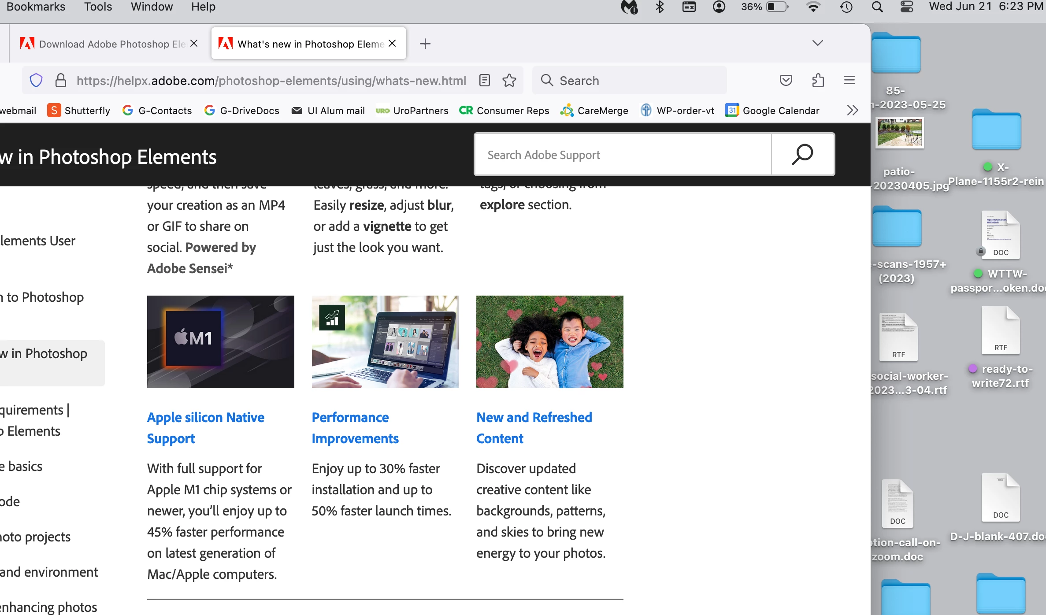Click the Save to Pocket icon
Image resolution: width=1046 pixels, height=615 pixels.
click(786, 80)
